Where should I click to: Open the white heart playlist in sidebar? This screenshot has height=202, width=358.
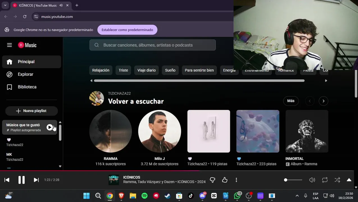click(x=29, y=142)
